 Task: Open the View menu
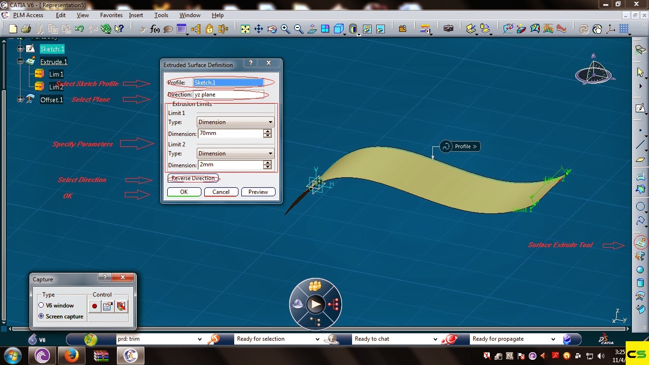tap(83, 15)
